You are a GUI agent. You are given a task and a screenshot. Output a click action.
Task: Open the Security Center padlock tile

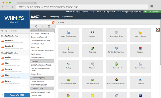pos(140,35)
